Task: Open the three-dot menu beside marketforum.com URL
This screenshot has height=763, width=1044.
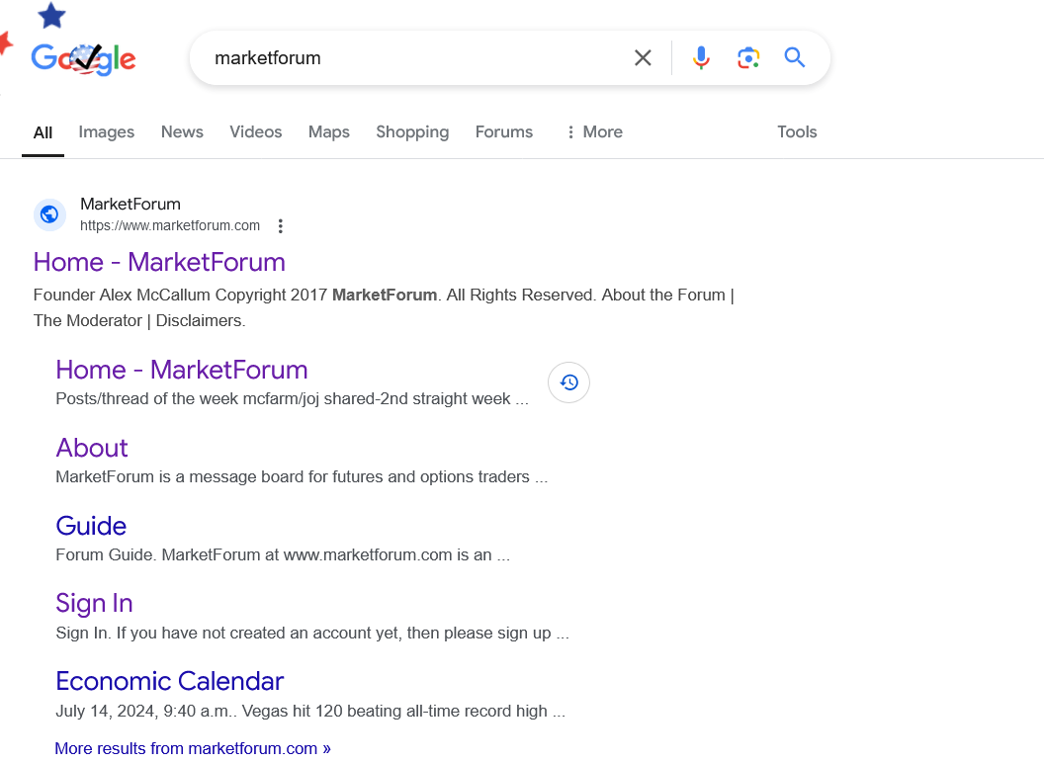Action: (281, 226)
